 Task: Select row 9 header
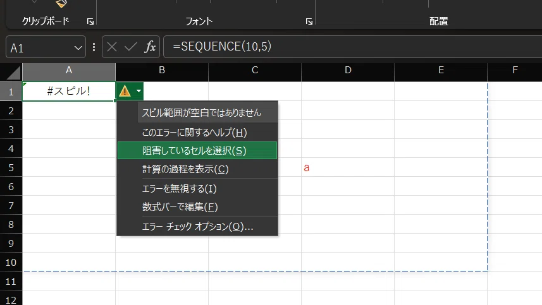pyautogui.click(x=11, y=243)
